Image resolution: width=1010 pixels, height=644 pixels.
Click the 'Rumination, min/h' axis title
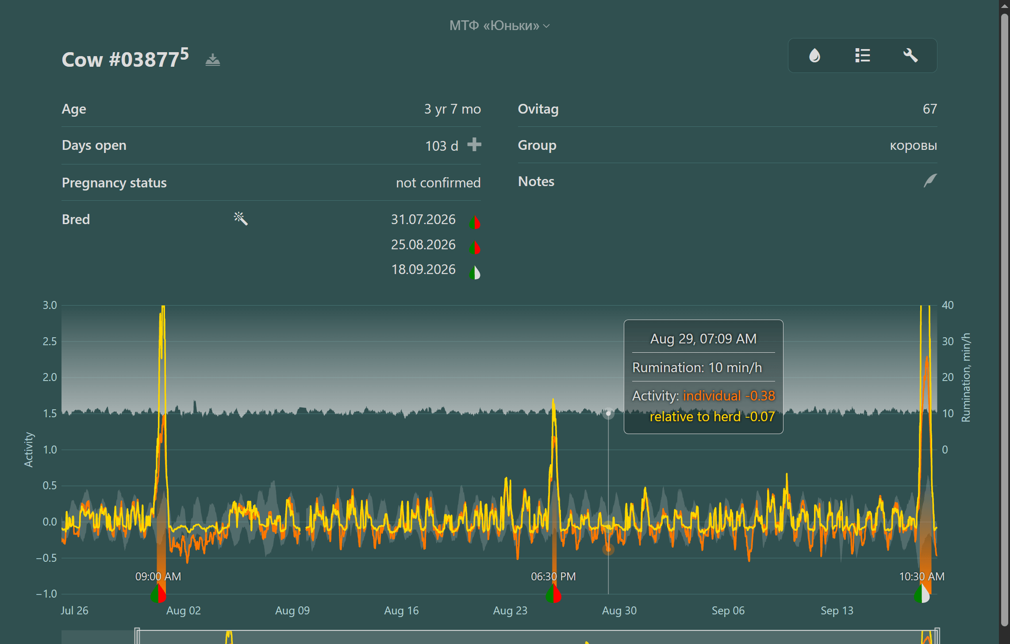(966, 377)
